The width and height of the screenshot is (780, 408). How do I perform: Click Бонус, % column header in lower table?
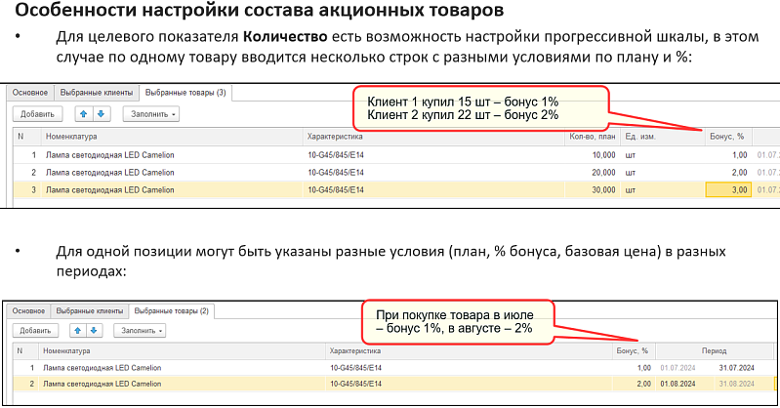634,350
